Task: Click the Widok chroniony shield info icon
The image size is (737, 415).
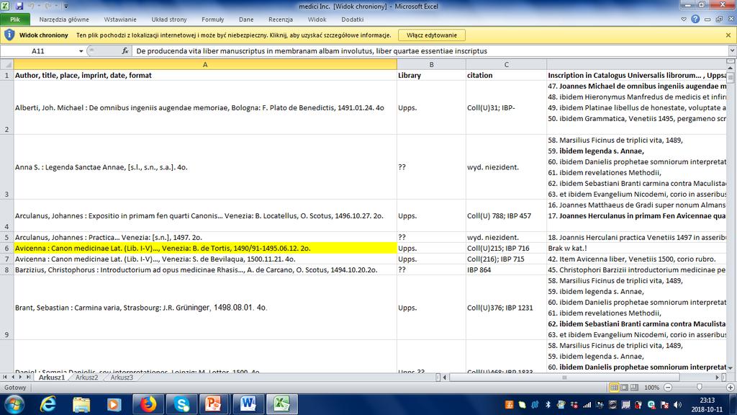Action: point(9,35)
